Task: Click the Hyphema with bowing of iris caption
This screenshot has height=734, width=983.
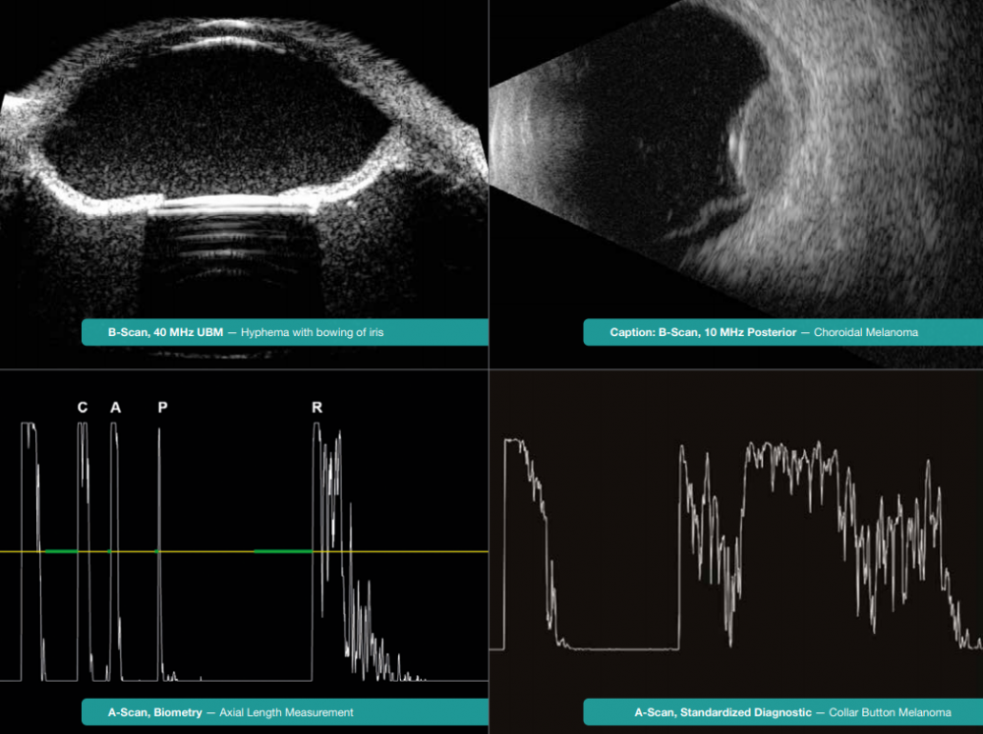Action: pyautogui.click(x=285, y=332)
